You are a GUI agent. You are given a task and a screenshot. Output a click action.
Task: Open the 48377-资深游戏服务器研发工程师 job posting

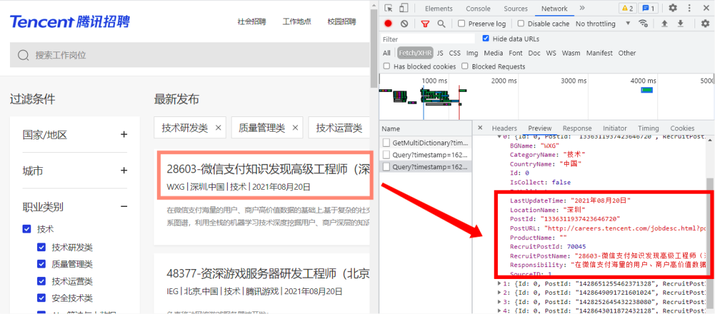pos(267,274)
